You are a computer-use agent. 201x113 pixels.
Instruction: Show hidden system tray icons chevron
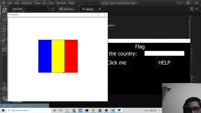159,110
